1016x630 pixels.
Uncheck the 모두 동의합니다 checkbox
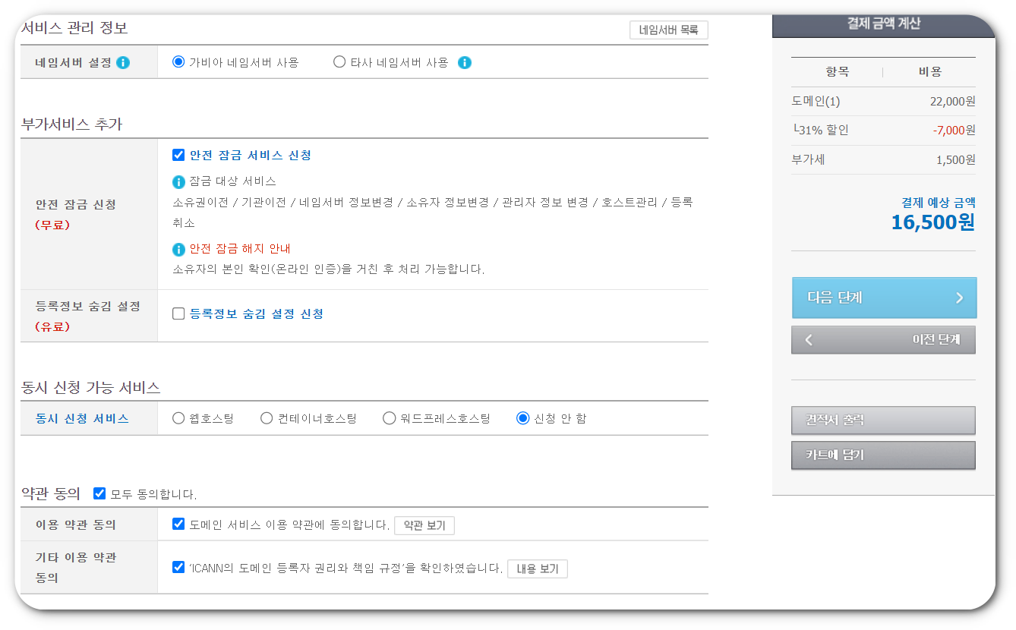99,493
